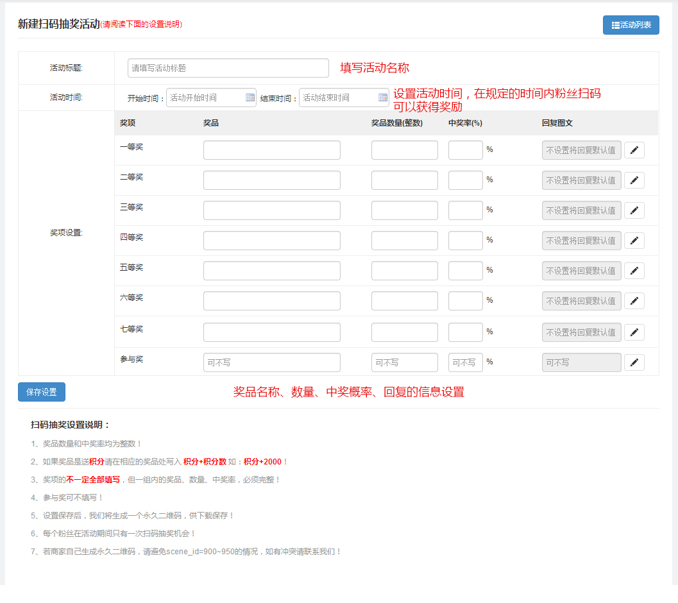Select the 二等奖 prize quantity field
The height and width of the screenshot is (603, 678).
[404, 180]
